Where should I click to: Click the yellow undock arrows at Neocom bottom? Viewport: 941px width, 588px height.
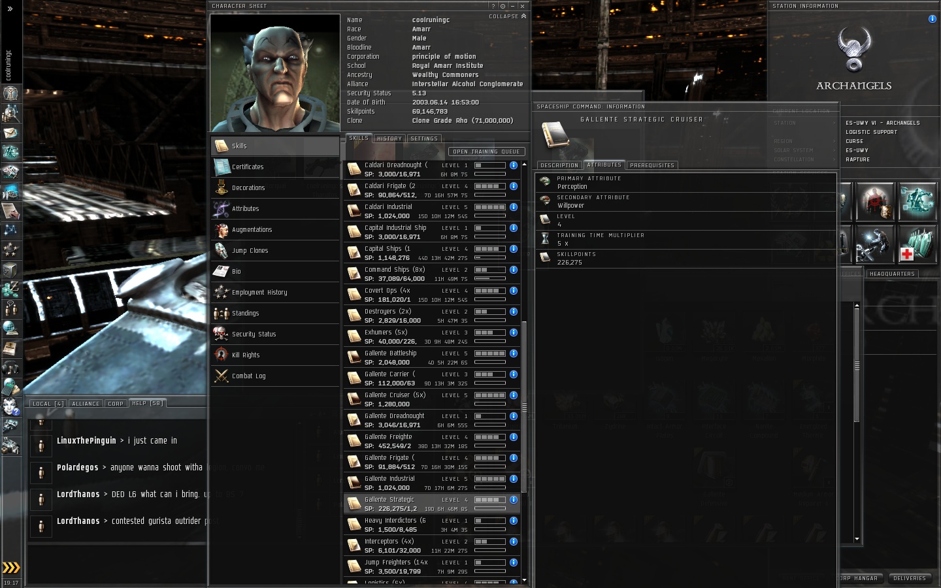pos(11,567)
